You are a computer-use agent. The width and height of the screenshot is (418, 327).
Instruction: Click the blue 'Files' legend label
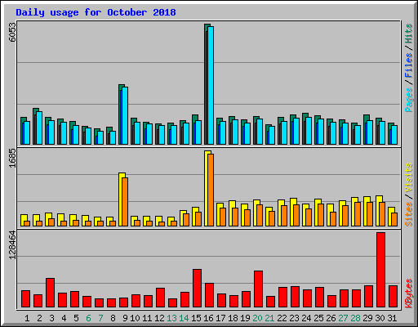point(409,65)
